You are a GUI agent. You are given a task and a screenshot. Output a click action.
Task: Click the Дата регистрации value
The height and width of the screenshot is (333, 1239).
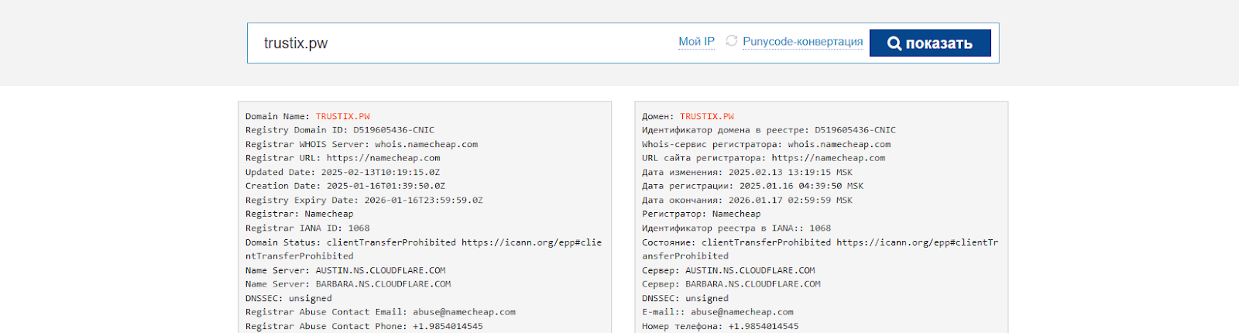tap(801, 186)
